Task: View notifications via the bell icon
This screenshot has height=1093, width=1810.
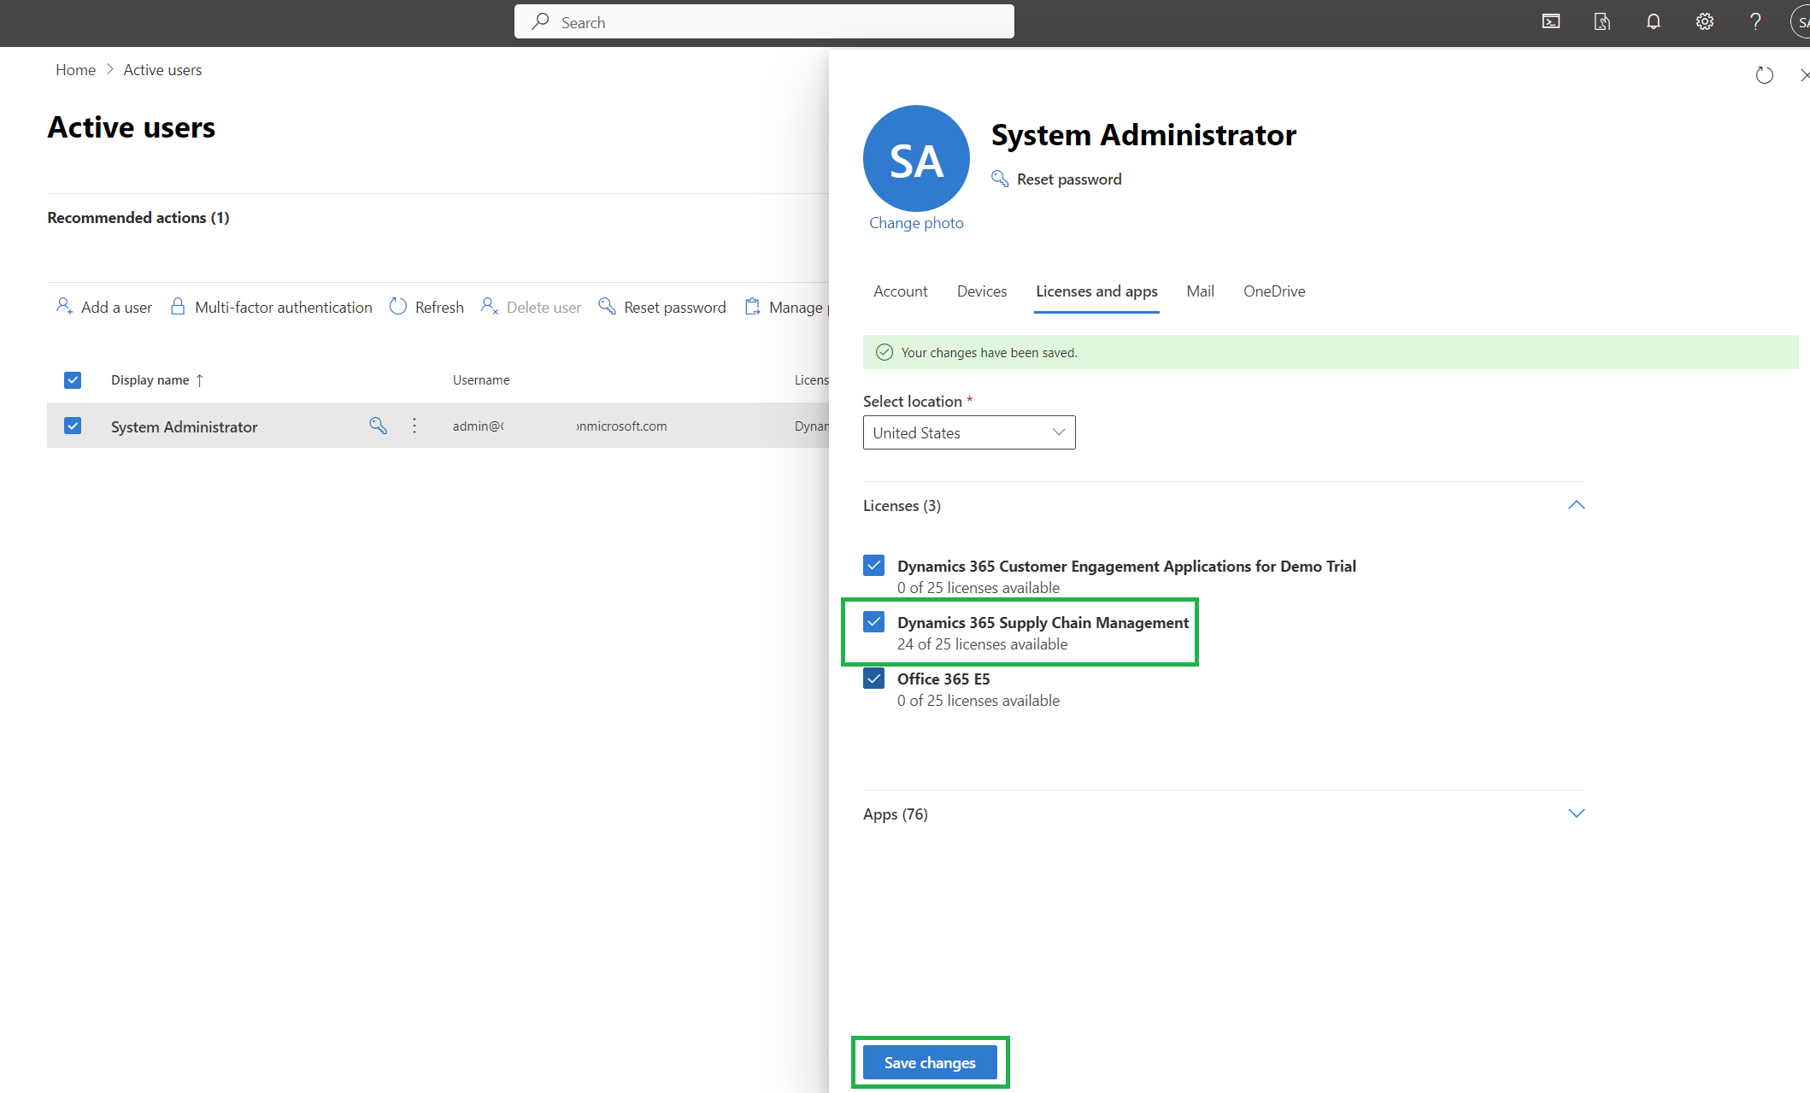Action: point(1653,21)
